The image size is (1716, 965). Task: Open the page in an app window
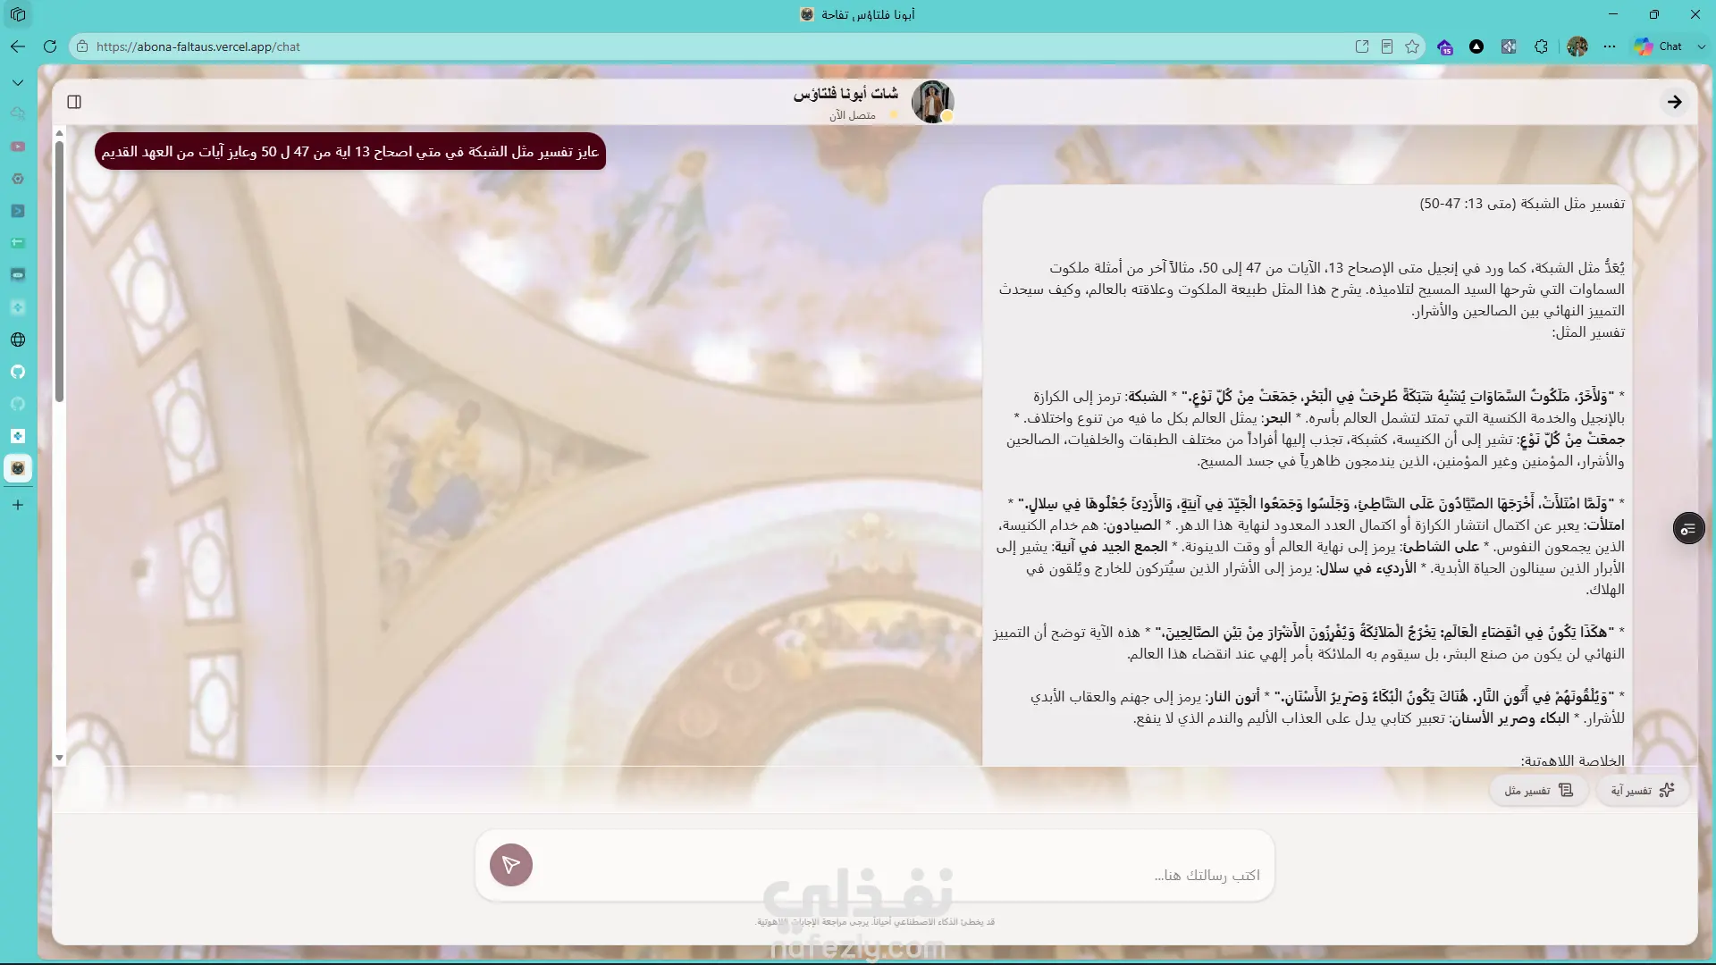tap(1362, 46)
